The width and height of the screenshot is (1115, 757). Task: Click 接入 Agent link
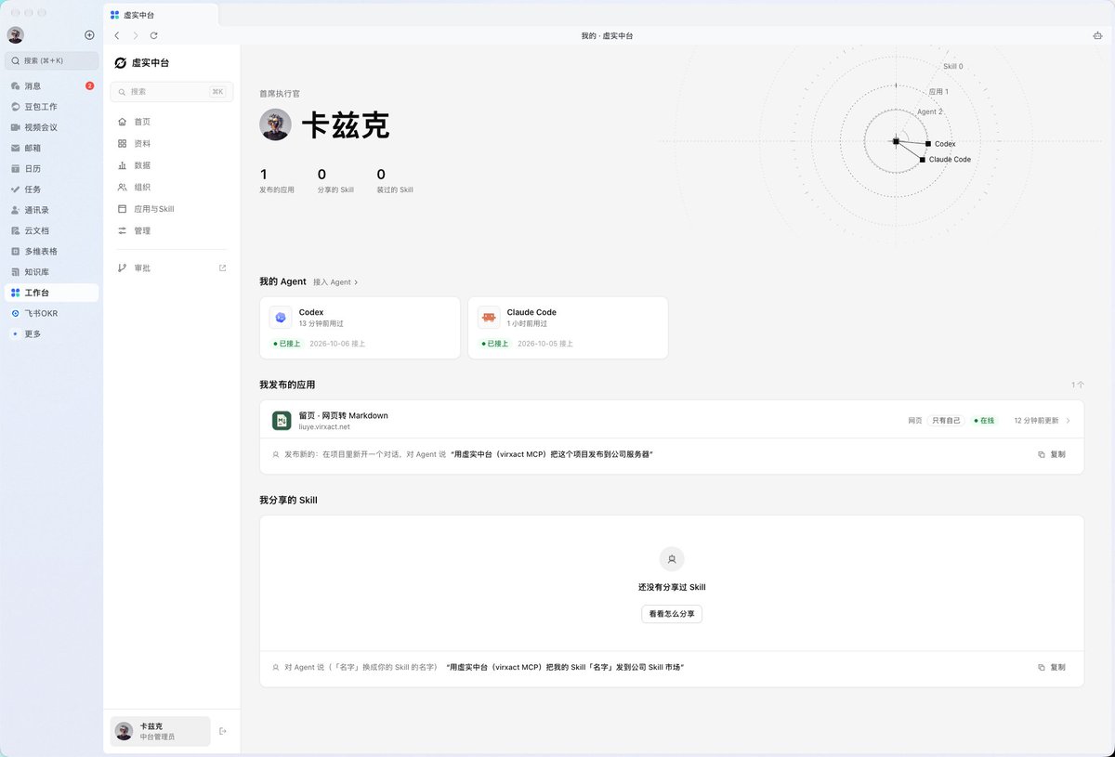click(x=335, y=281)
